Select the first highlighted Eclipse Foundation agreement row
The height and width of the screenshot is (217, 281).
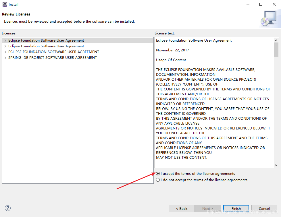(x=78, y=40)
